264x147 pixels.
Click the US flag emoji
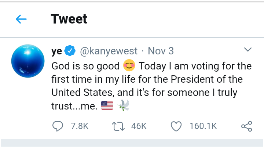point(107,106)
